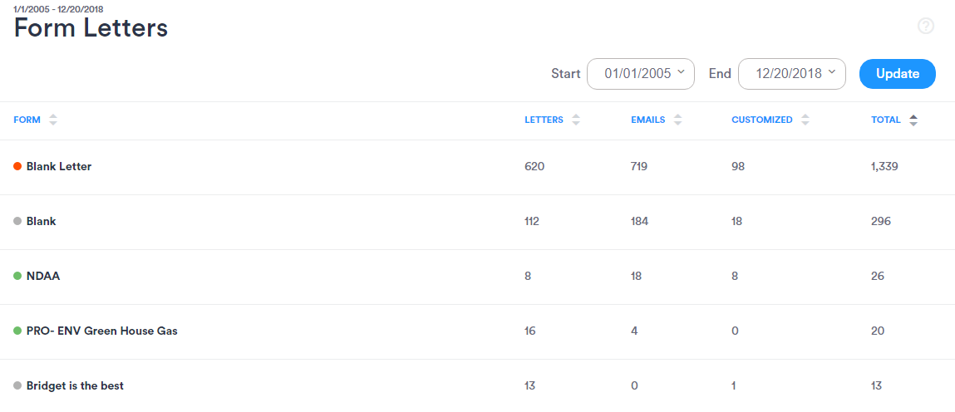Expand the End date chevron arrow
The image size is (955, 412).
(x=832, y=72)
